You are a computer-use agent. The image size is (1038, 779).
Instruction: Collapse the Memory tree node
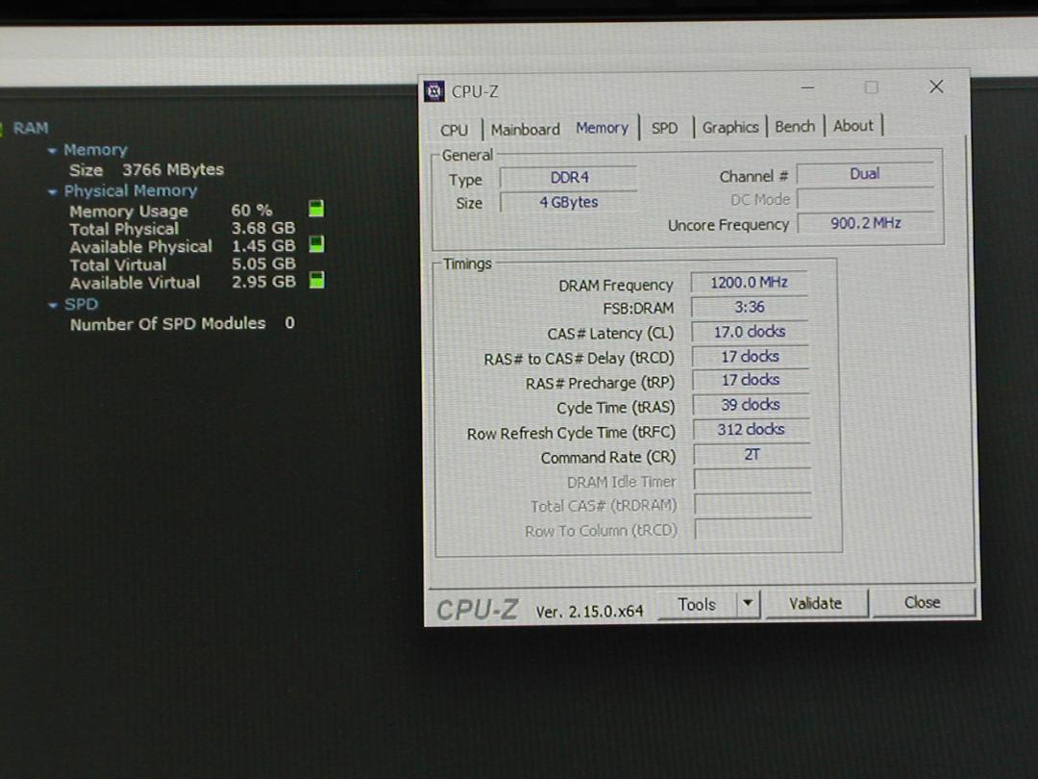pos(52,151)
